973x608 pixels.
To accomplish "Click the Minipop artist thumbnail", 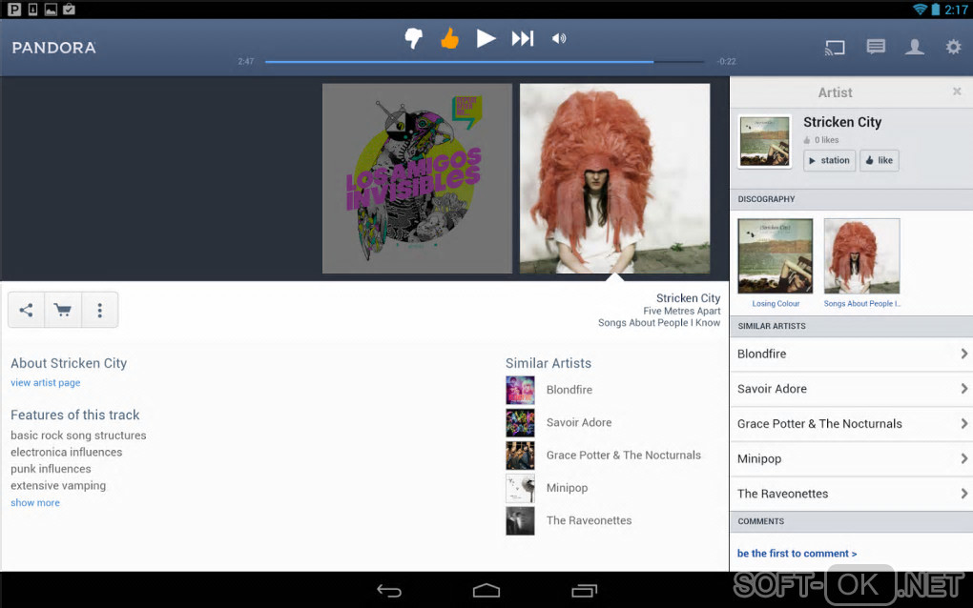I will pyautogui.click(x=520, y=488).
